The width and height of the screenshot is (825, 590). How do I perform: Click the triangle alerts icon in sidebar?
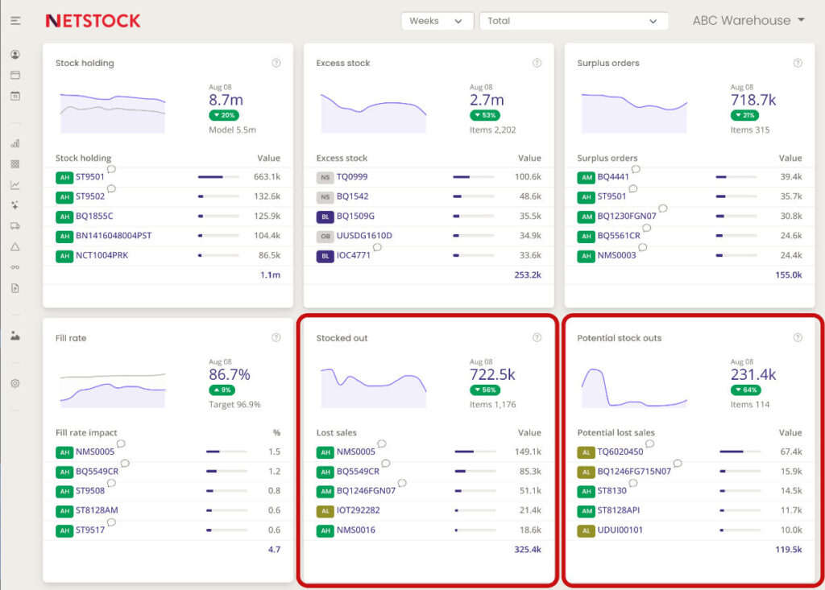(14, 246)
